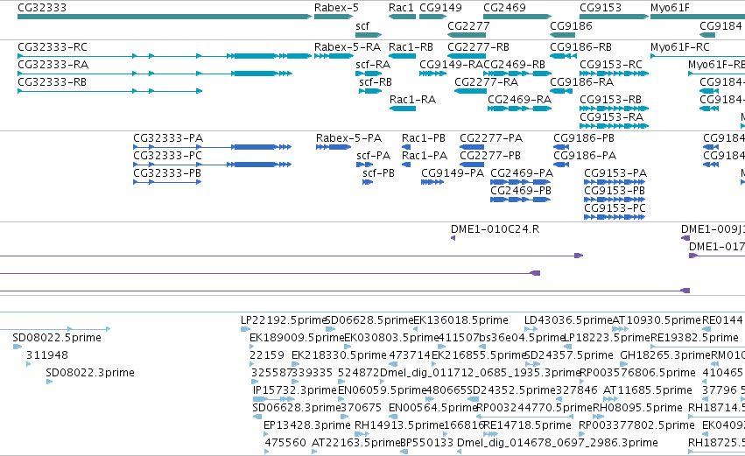Select transcript CG2277-RA
745x456 pixels.
point(487,82)
